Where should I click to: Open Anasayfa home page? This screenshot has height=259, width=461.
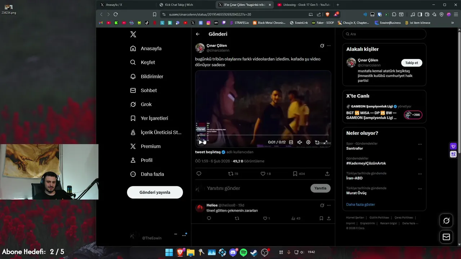click(x=146, y=49)
